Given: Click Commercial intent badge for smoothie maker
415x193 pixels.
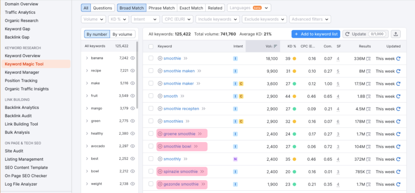Looking at the screenshot, I should 241,84.
